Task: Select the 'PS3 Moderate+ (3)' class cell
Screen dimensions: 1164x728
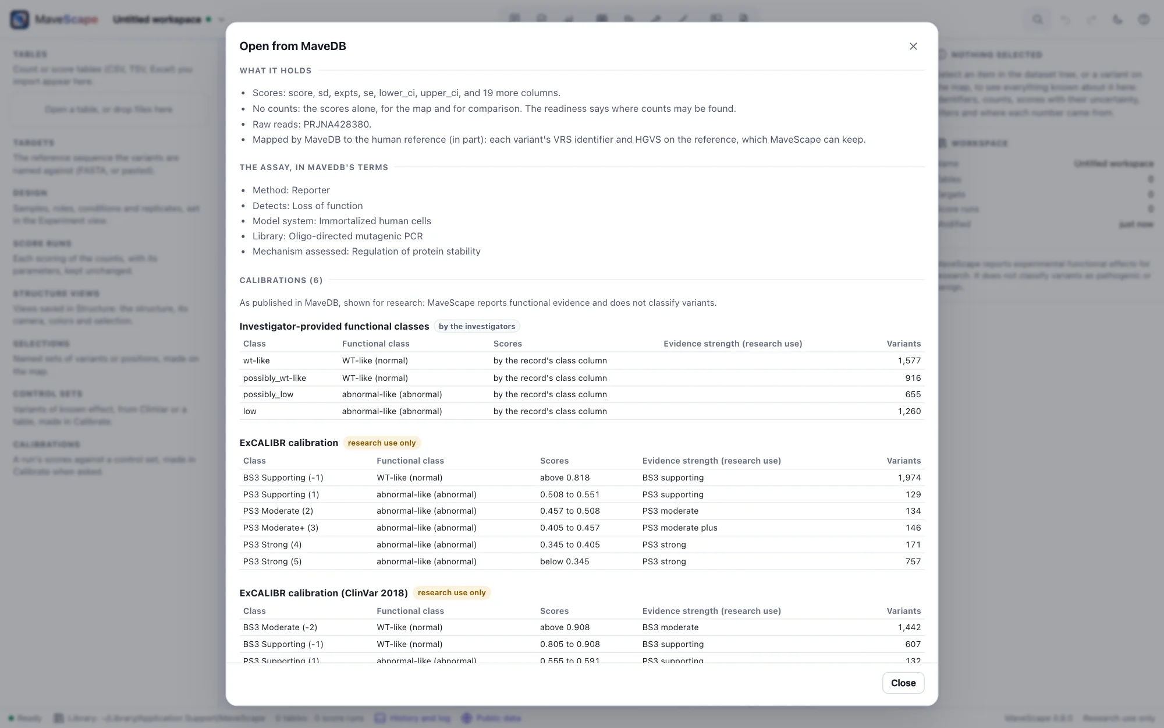Action: click(281, 528)
